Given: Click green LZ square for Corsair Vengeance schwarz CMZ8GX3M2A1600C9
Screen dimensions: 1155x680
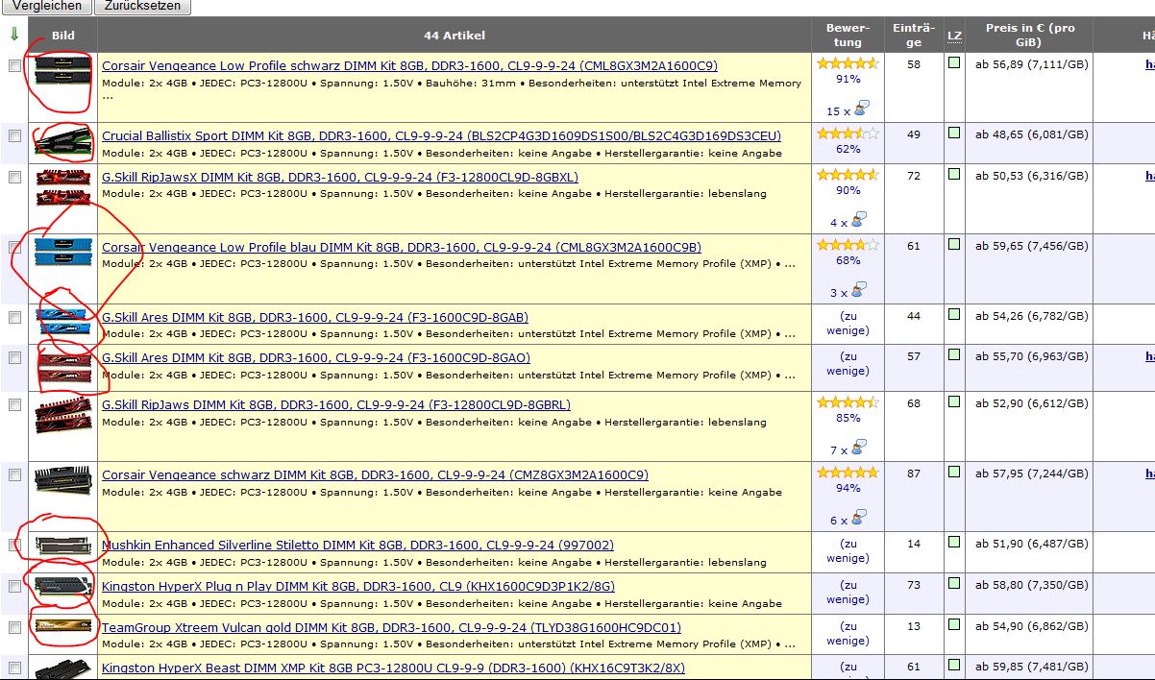Looking at the screenshot, I should pos(954,473).
